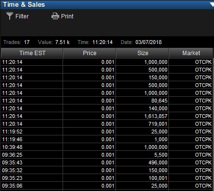The image size is (214, 191).
Task: Click the OTCPK market cell in 09:35:06 row
Action: click(191, 186)
